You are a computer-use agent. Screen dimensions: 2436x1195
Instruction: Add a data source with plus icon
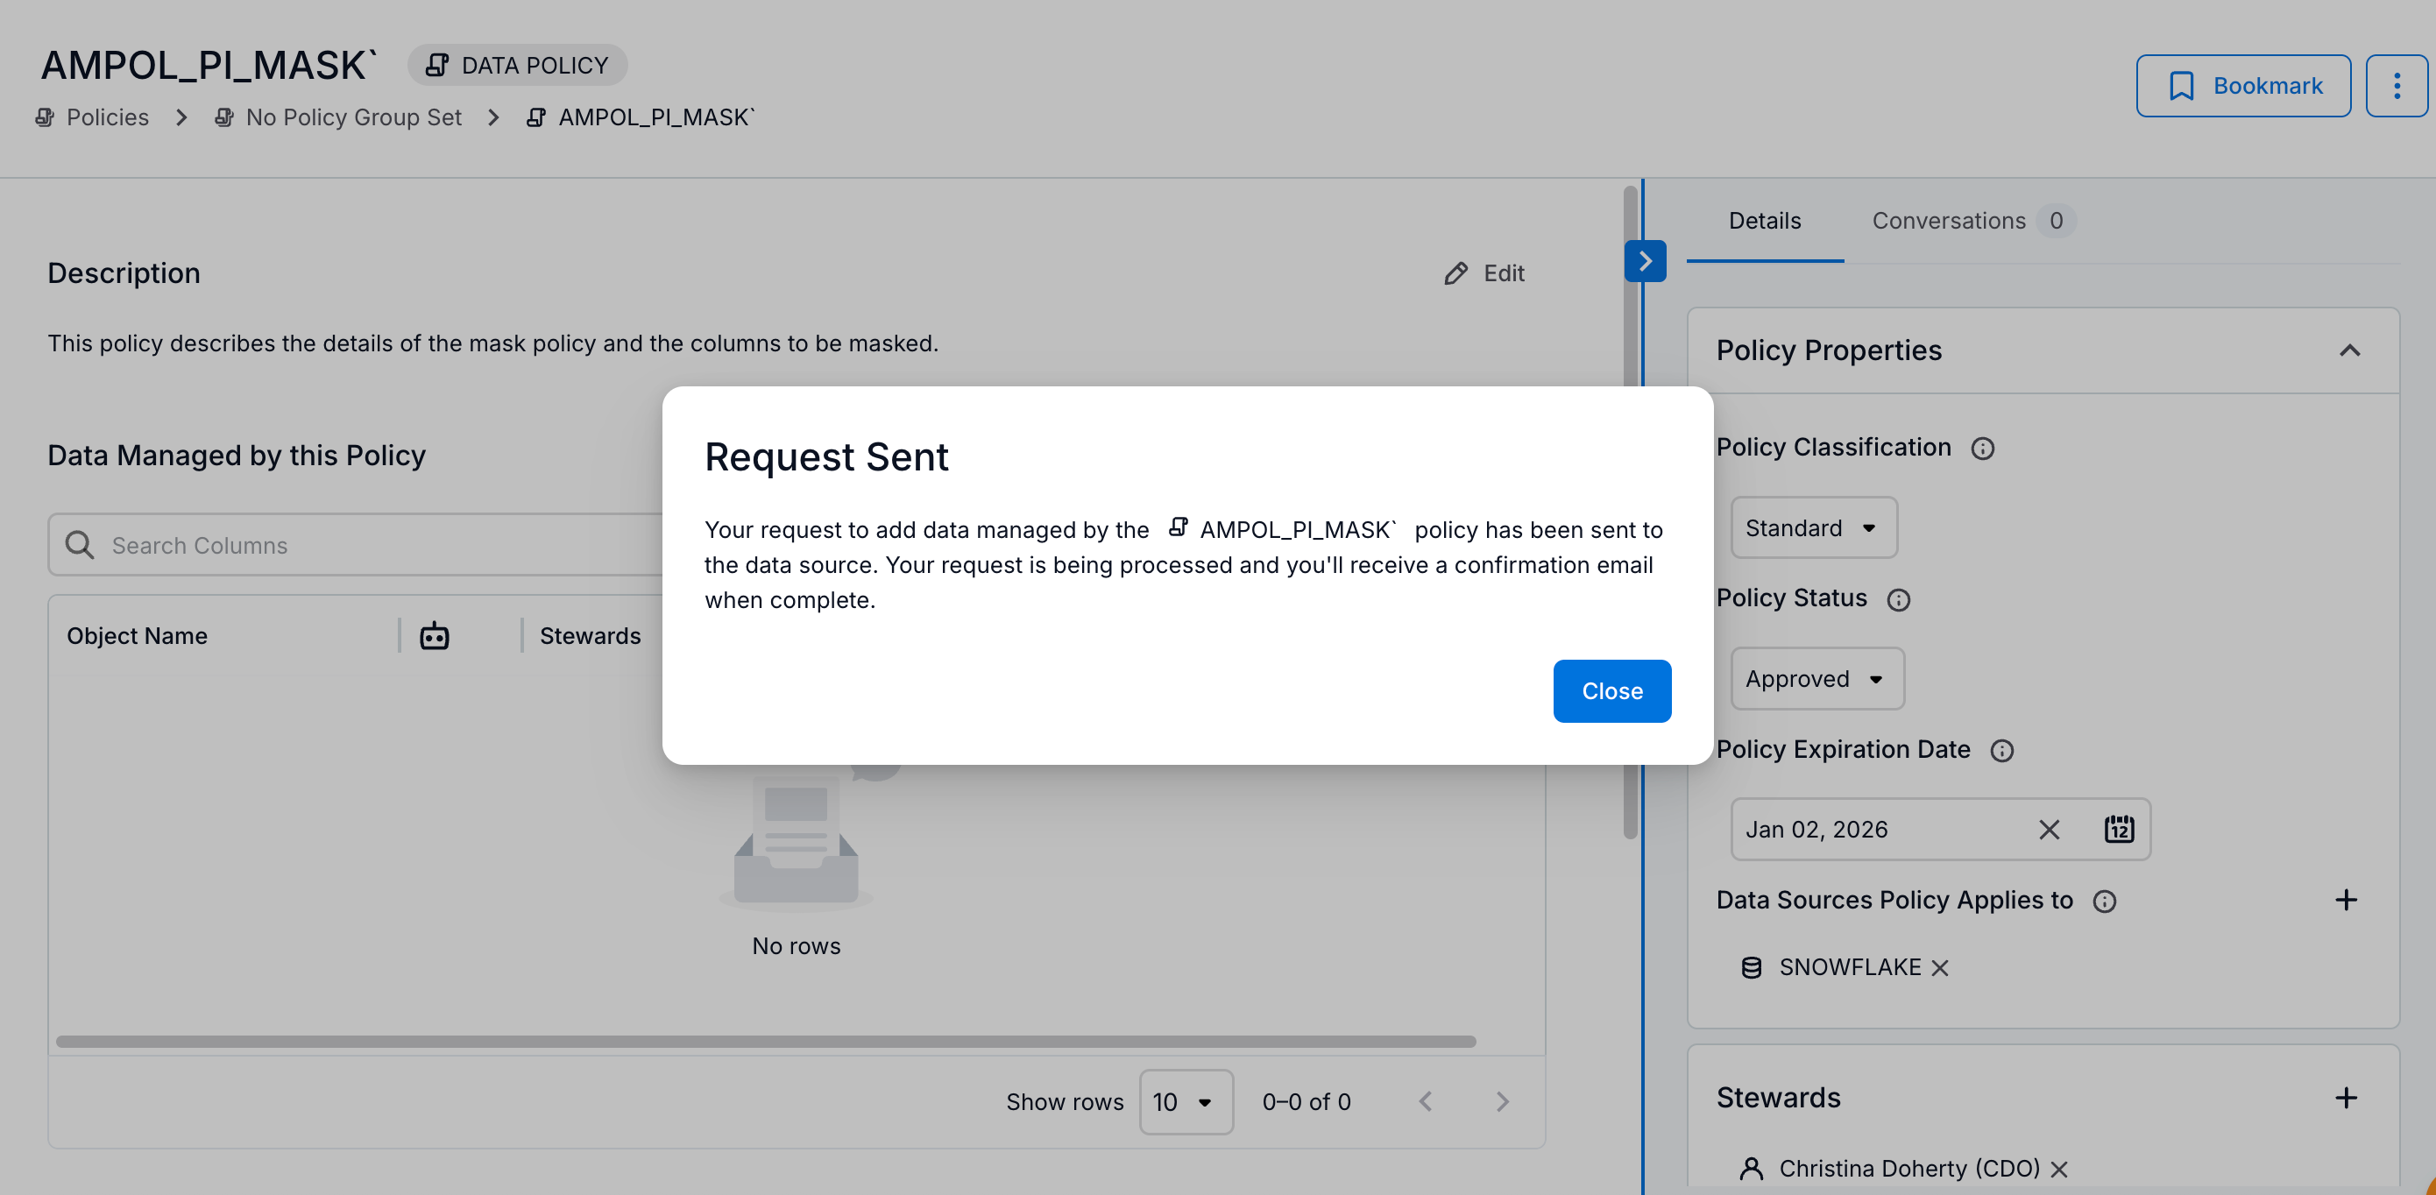[2345, 900]
